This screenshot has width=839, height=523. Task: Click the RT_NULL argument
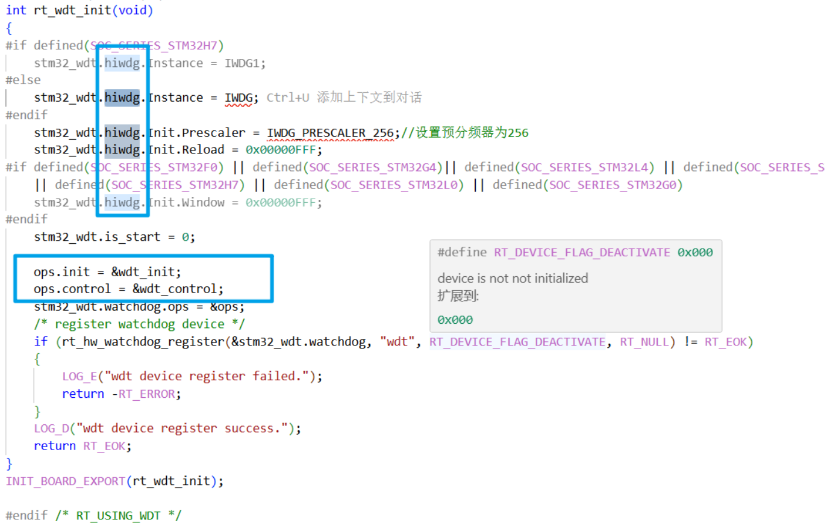(x=644, y=342)
